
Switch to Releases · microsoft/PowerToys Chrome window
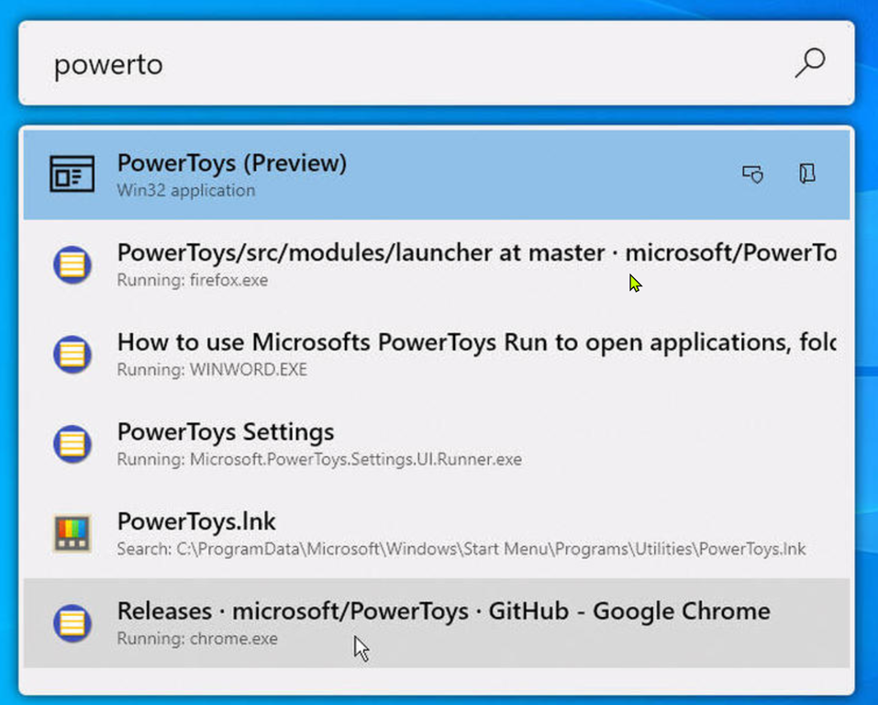[443, 611]
